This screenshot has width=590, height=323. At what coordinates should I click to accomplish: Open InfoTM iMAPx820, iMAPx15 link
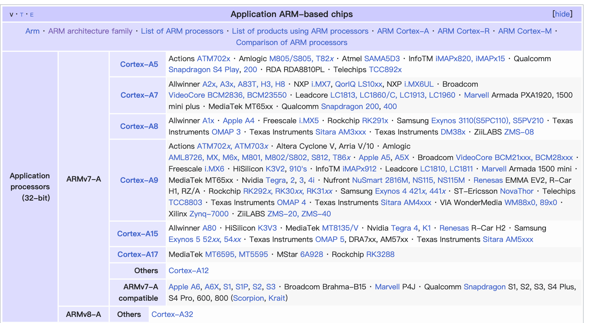coord(470,59)
